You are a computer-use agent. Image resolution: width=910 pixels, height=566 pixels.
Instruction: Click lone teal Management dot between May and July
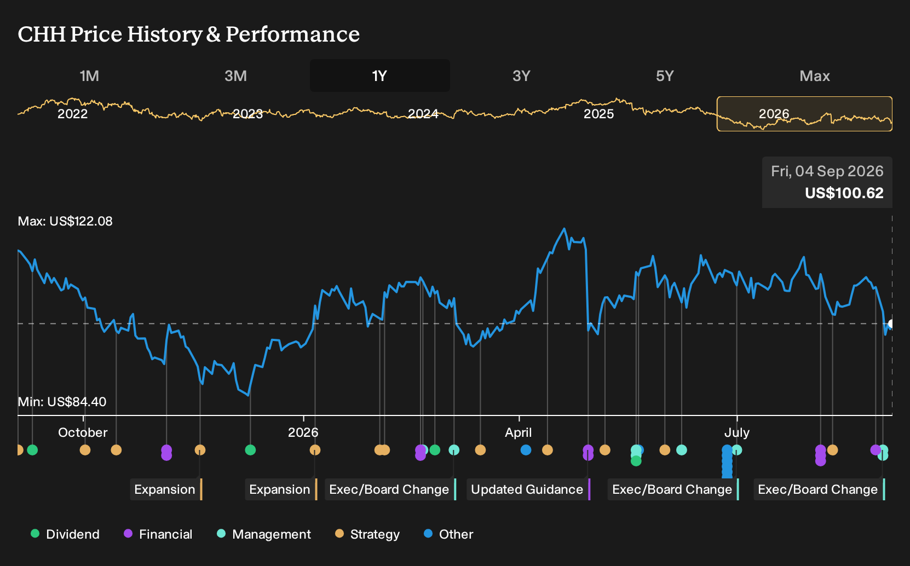[681, 450]
